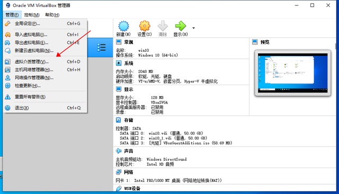339x194 pixels.
Task: Click the Intel HD 音频 controller text
Action: click(160, 164)
